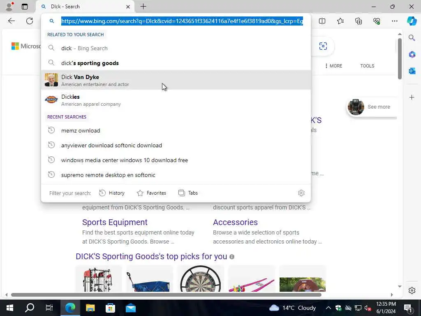Open the Accessories link
The height and width of the screenshot is (316, 421).
(x=235, y=222)
